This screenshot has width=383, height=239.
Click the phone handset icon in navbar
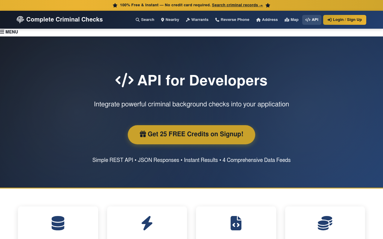[217, 20]
